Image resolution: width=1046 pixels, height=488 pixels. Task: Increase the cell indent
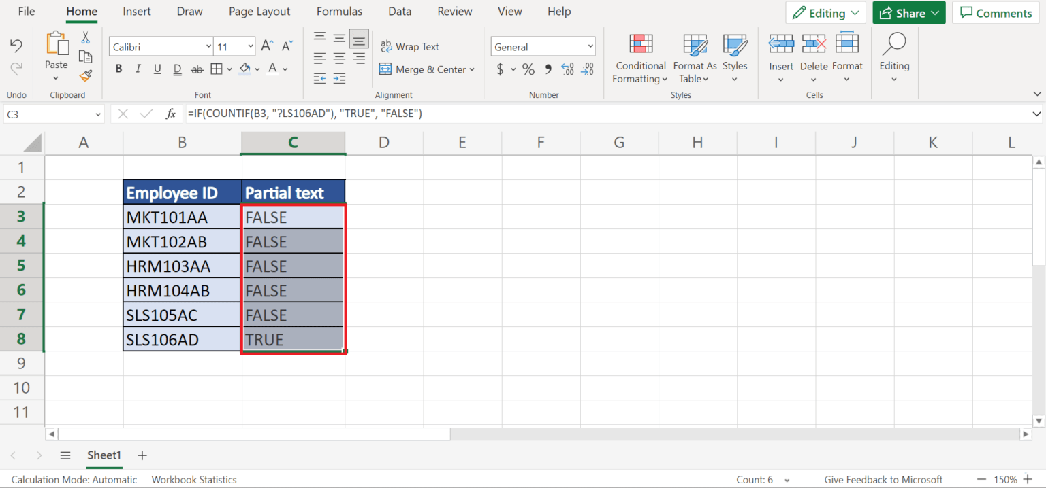[339, 77]
